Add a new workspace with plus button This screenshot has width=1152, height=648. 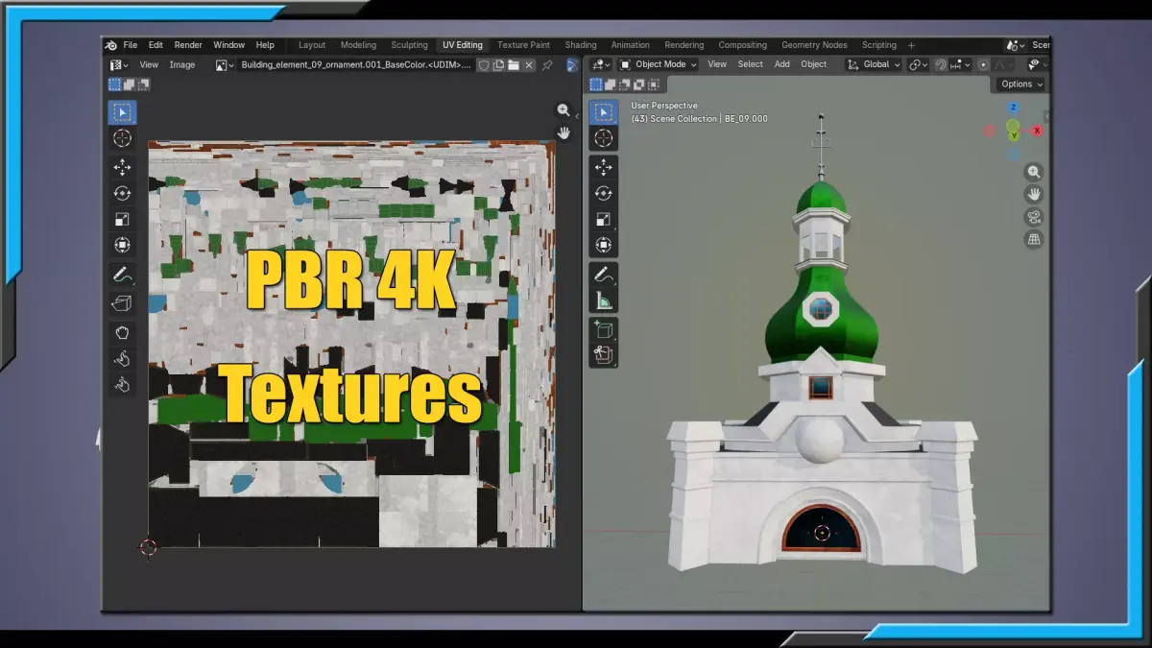(x=911, y=45)
